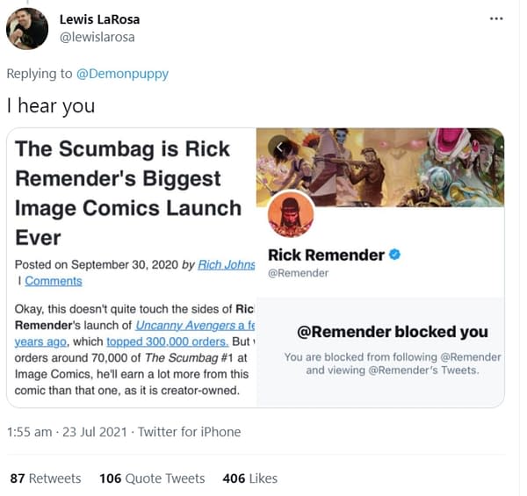Open the @lewislarosa handle
This screenshot has width=527, height=496.
point(97,37)
